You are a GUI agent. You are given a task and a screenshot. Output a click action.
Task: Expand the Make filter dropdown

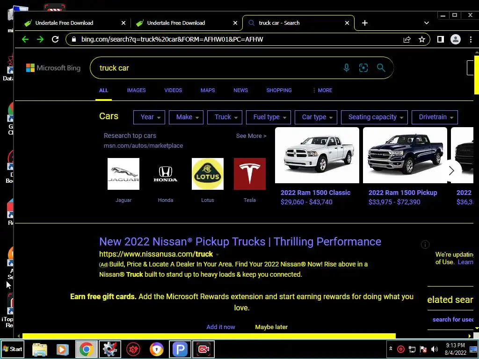pyautogui.click(x=186, y=117)
